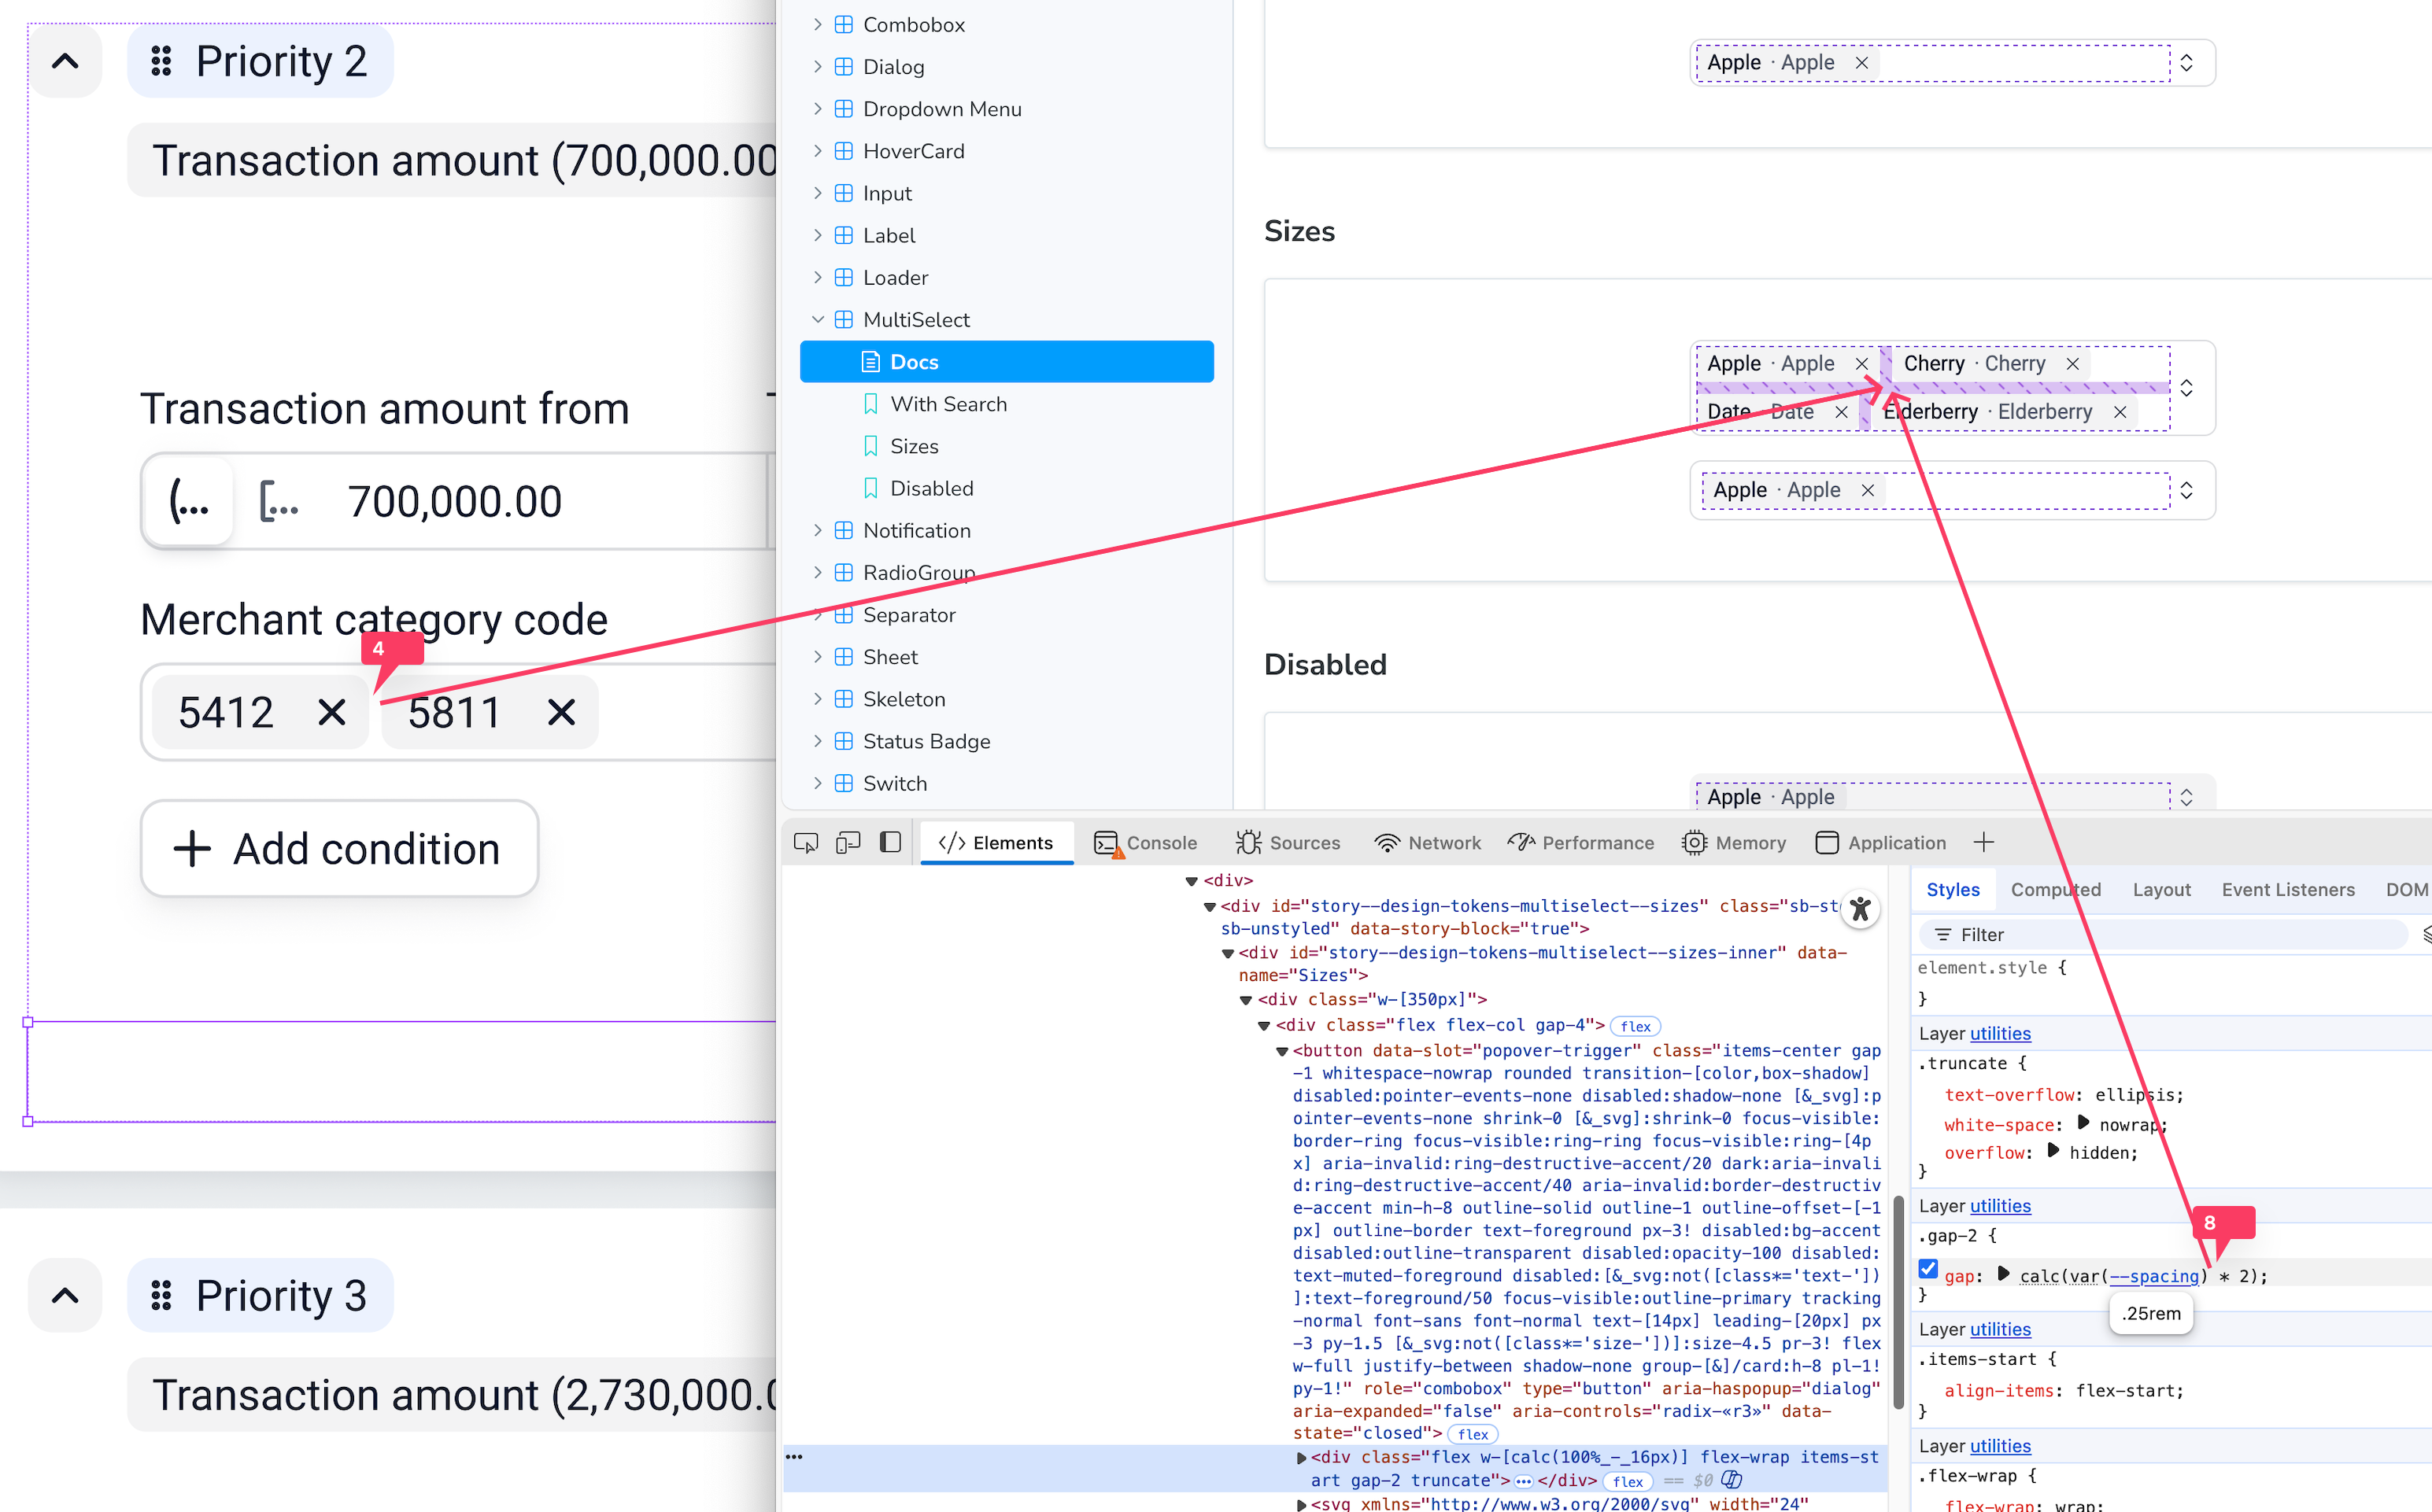Expand the Dialog tree item
Screen dimensions: 2432x1512
819,66
